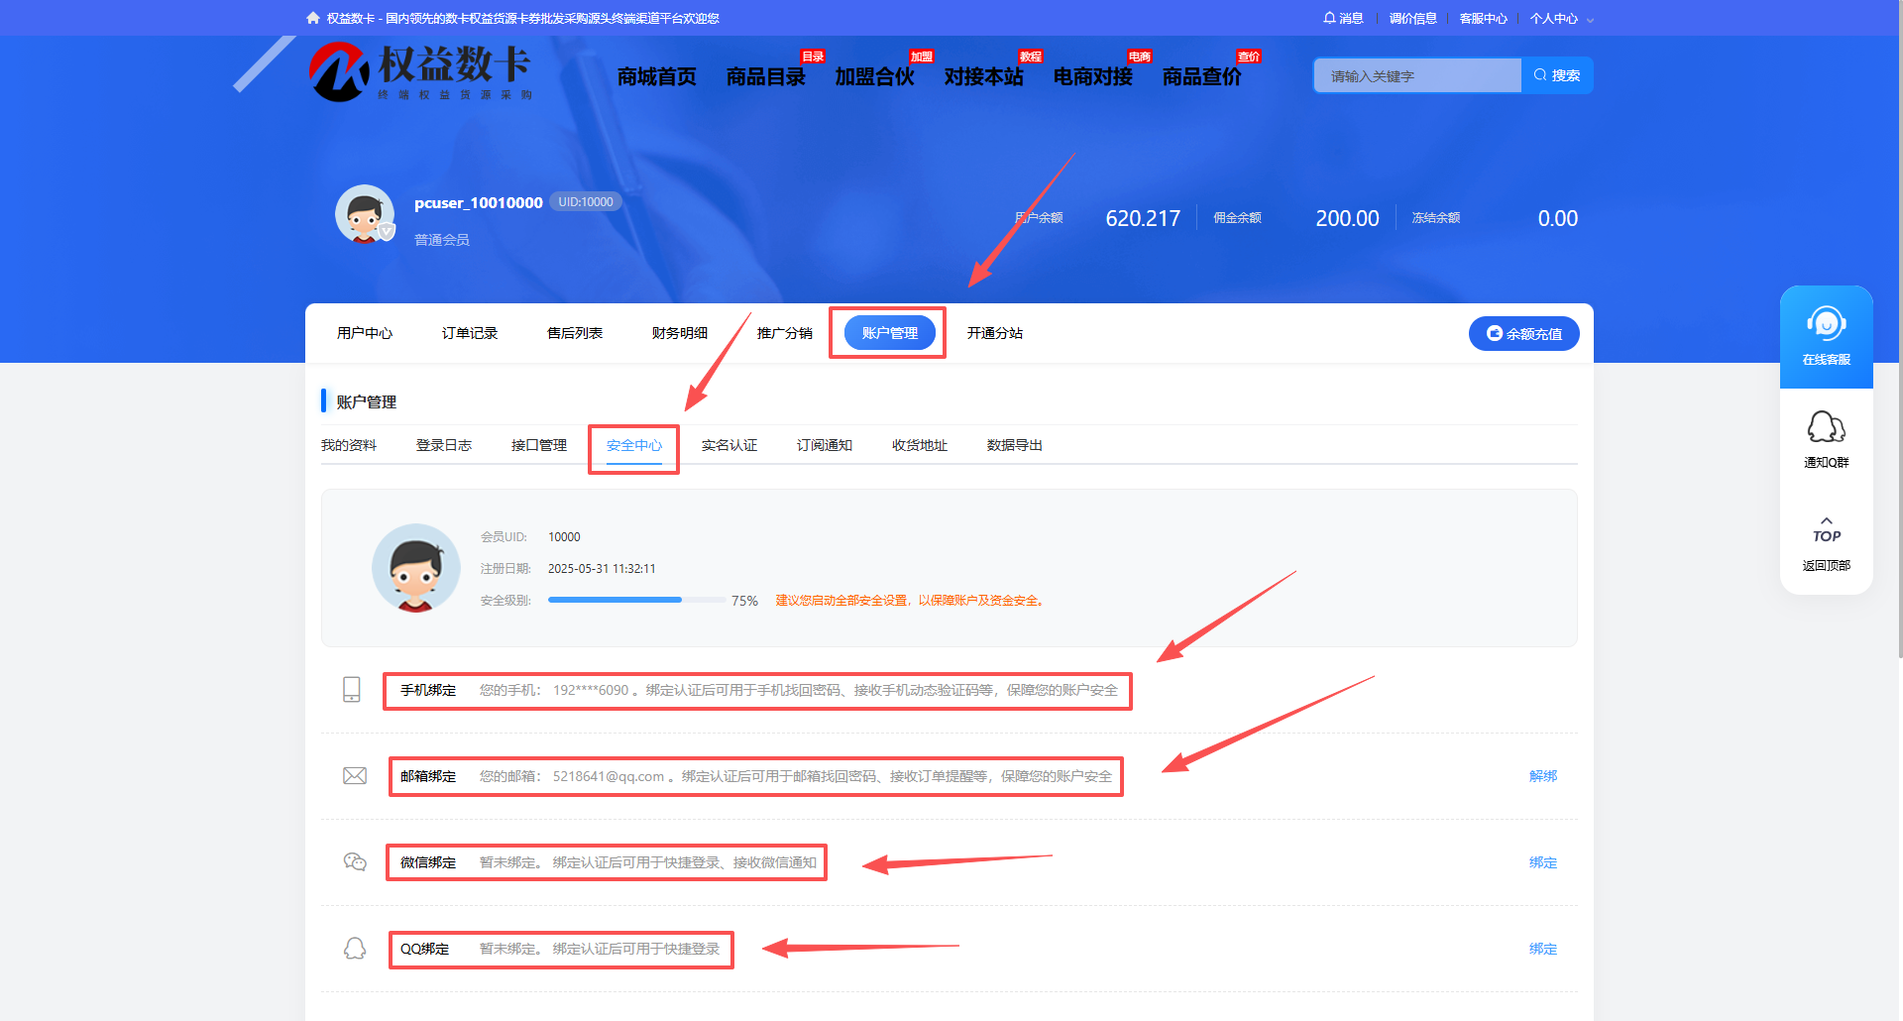
Task: Select 商品目录 in the main navigation
Action: [x=764, y=76]
